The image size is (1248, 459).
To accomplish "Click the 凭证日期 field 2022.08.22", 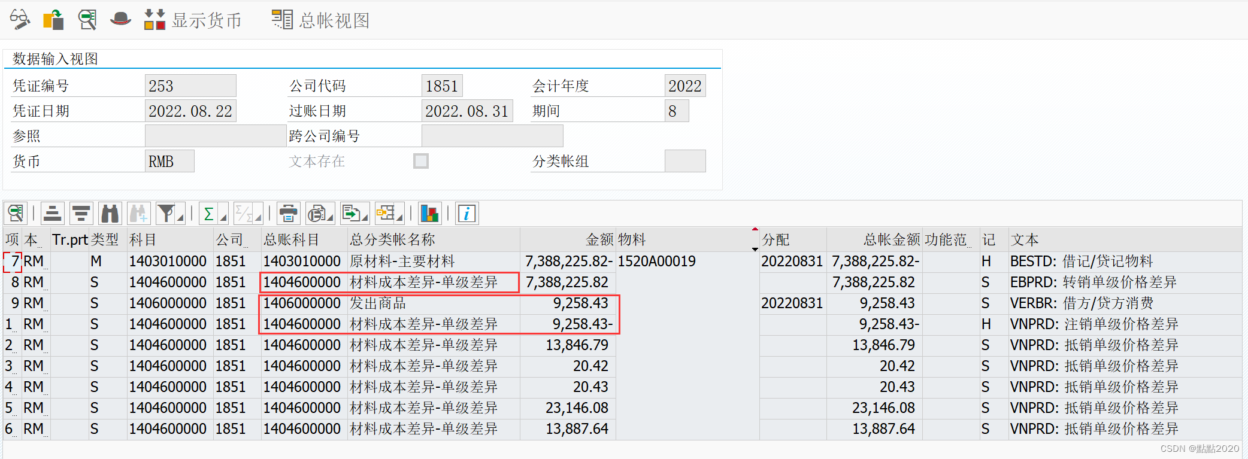I will [x=190, y=111].
